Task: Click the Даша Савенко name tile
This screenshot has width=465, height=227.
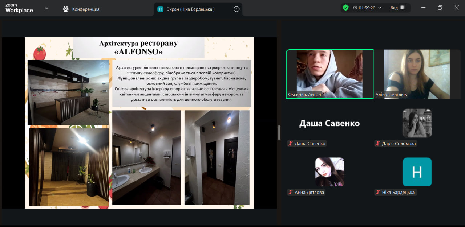Action: [x=329, y=123]
